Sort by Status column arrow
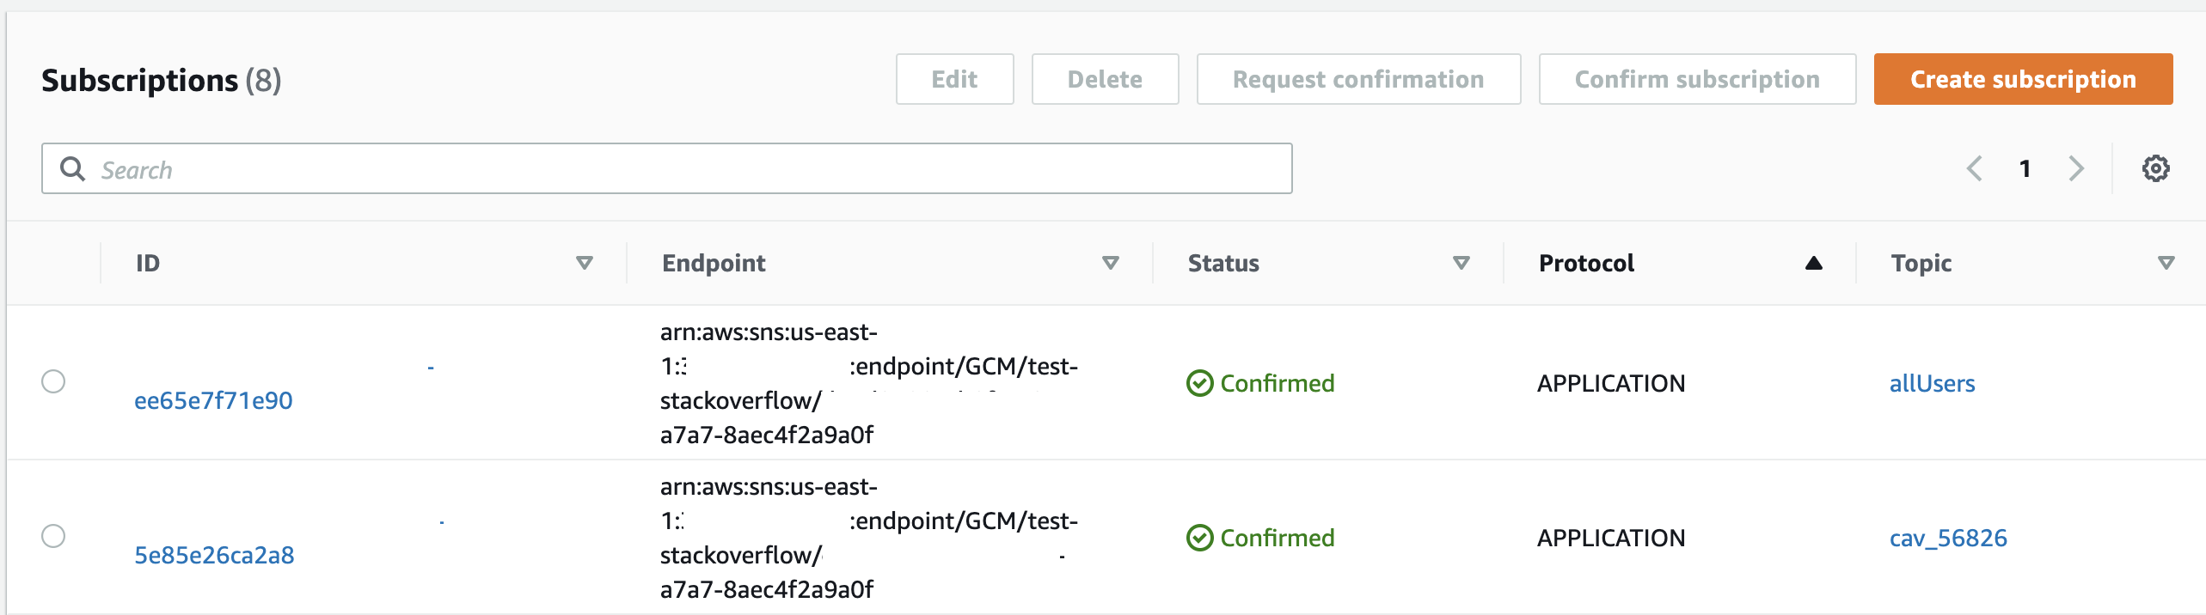This screenshot has width=2206, height=615. [1461, 263]
